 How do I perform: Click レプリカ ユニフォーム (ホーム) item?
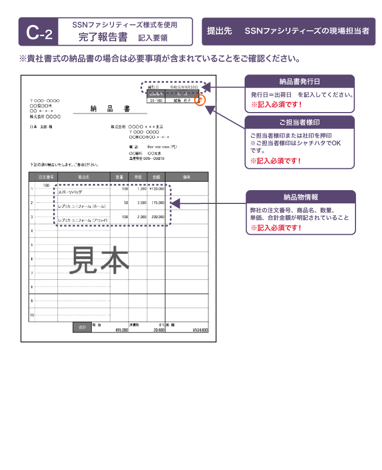click(82, 206)
